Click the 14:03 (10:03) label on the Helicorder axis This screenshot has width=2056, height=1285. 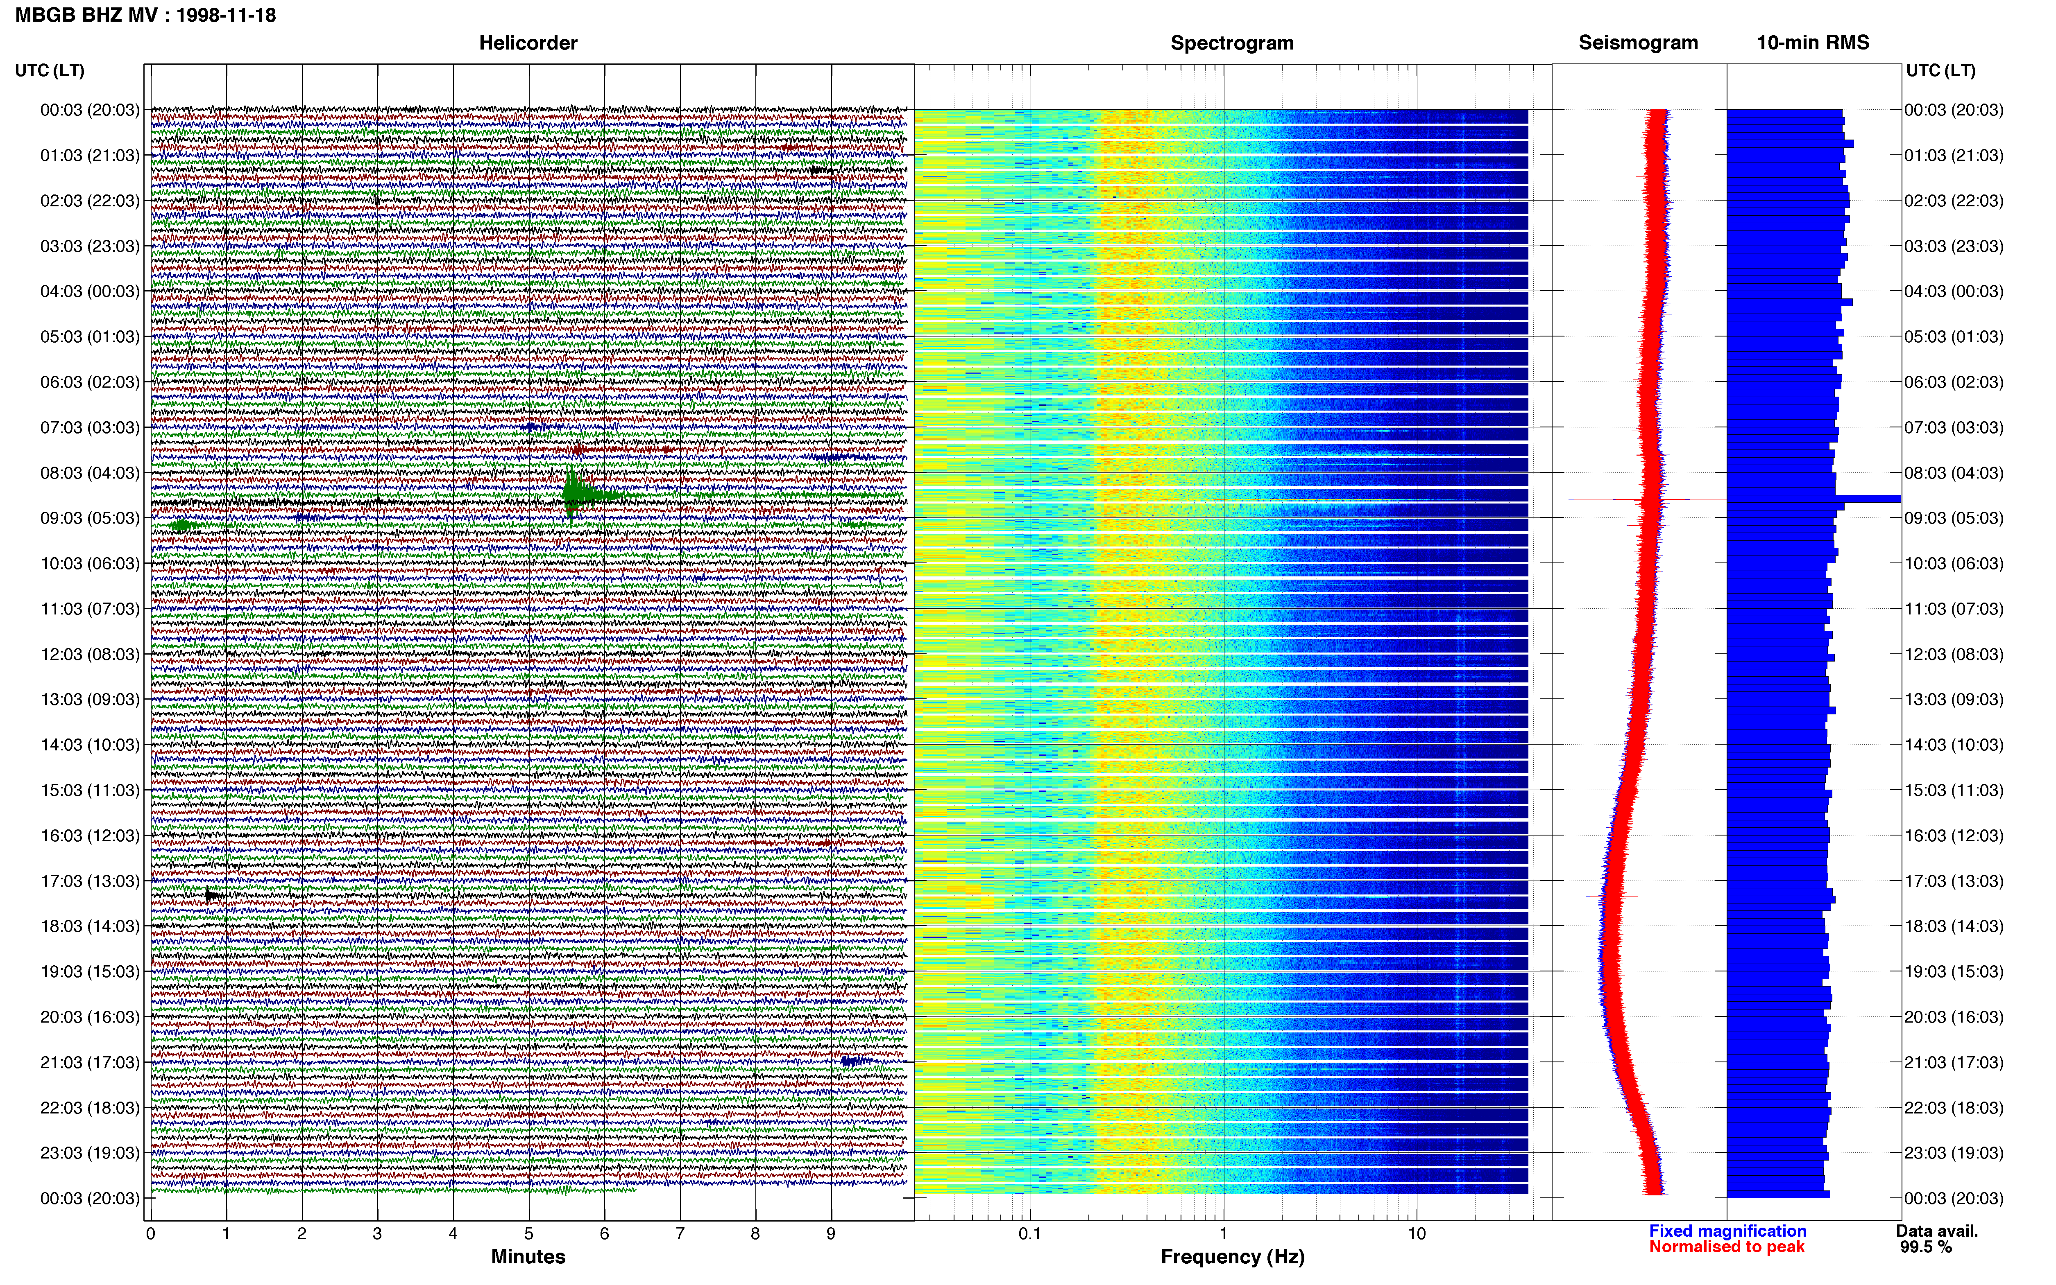tap(89, 745)
